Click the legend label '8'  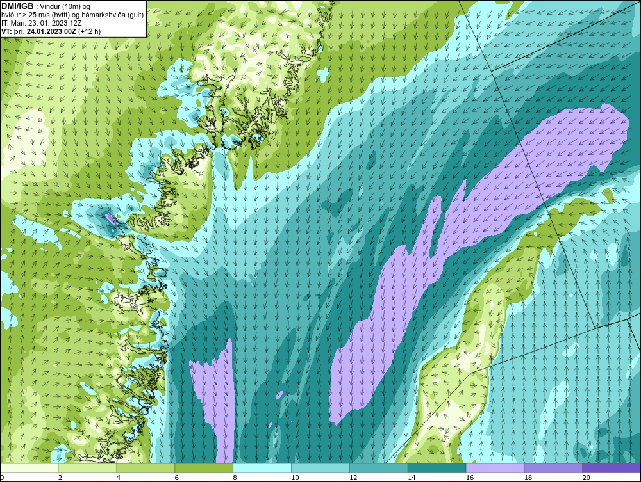tap(235, 478)
